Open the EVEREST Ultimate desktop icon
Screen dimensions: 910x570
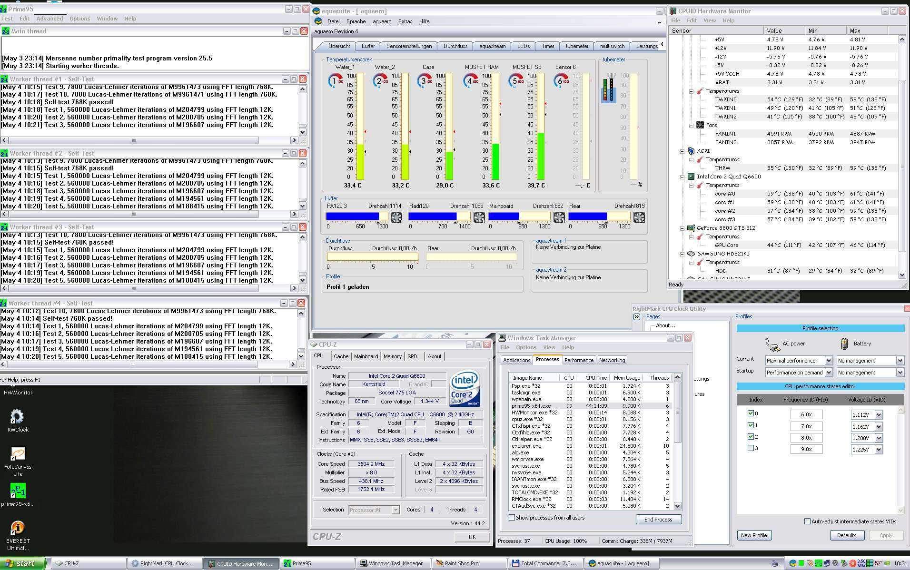pyautogui.click(x=18, y=528)
